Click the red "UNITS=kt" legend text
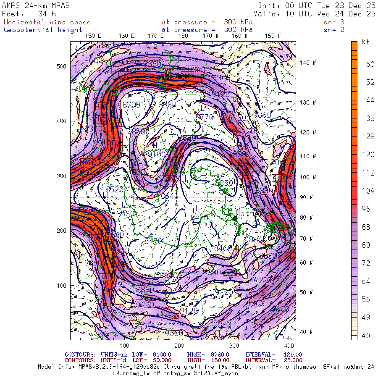This screenshot has height=378, width=378. coord(114,360)
